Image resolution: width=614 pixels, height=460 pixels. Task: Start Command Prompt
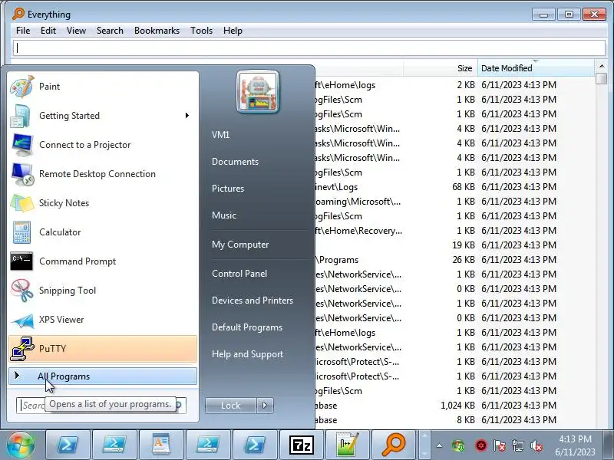(x=103, y=261)
